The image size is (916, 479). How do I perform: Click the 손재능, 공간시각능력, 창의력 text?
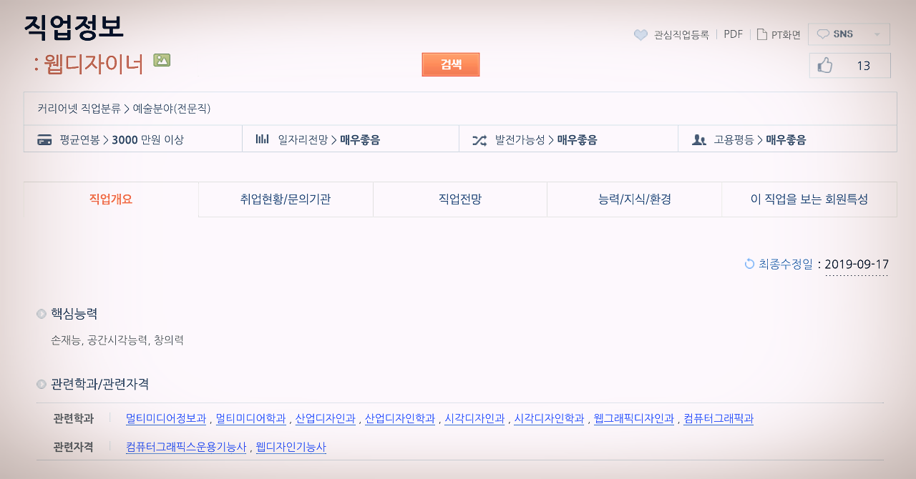(x=117, y=340)
